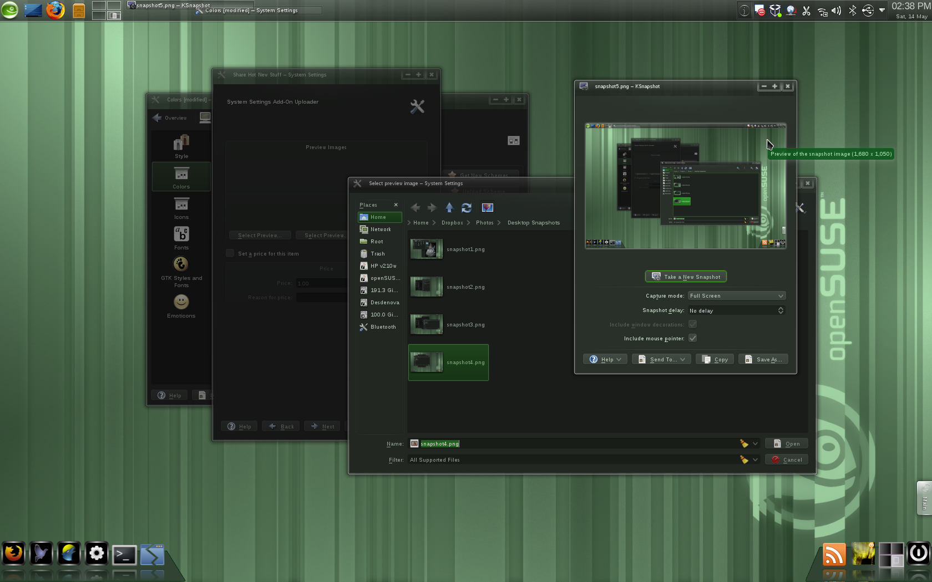Open the Bluetooth tray icon
The image size is (932, 582).
tap(852, 11)
